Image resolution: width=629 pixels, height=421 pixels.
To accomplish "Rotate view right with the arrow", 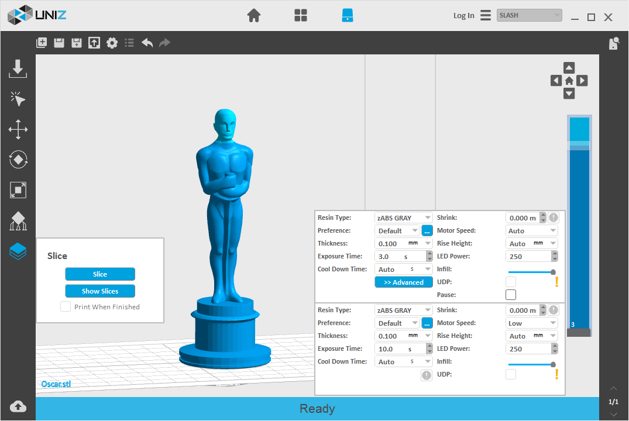I will click(x=582, y=81).
